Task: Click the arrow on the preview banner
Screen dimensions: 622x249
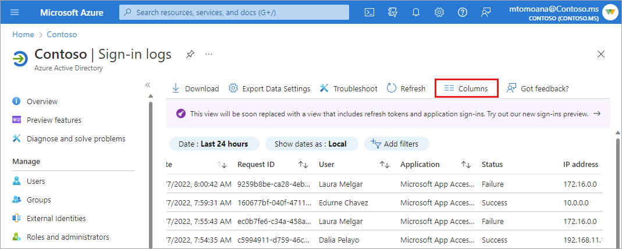Action: tap(596, 114)
